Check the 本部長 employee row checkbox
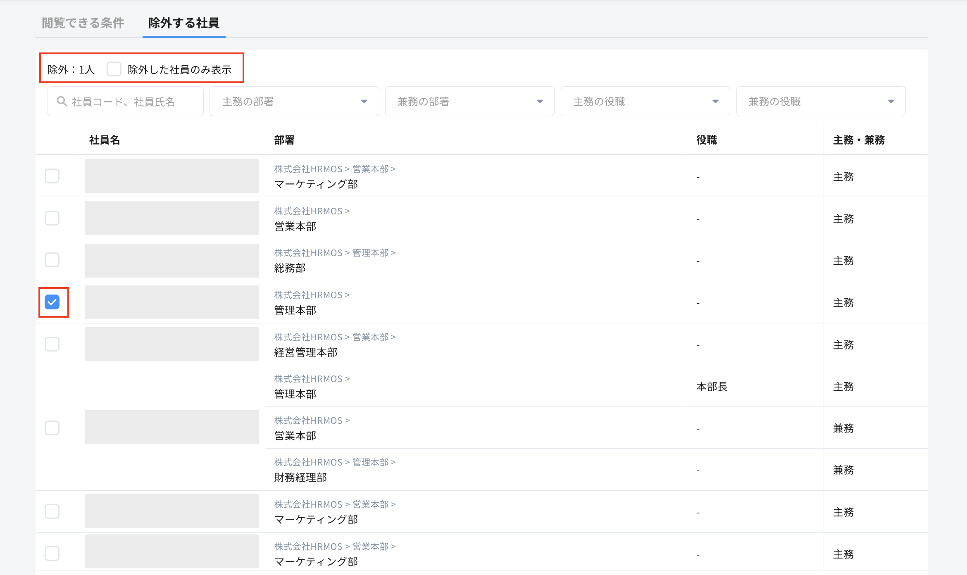967x575 pixels. coord(52,428)
